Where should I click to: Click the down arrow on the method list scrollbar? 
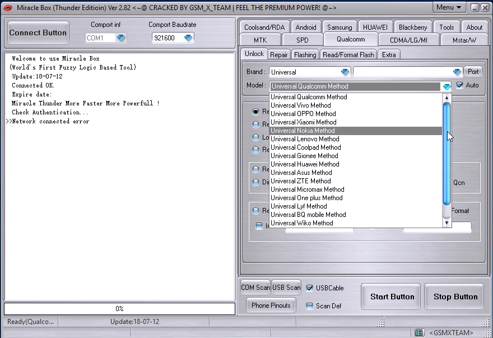coord(447,224)
